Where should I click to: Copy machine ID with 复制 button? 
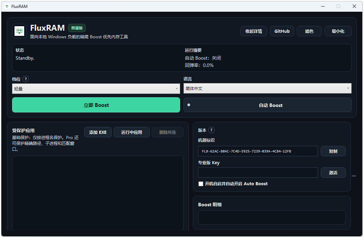click(333, 151)
